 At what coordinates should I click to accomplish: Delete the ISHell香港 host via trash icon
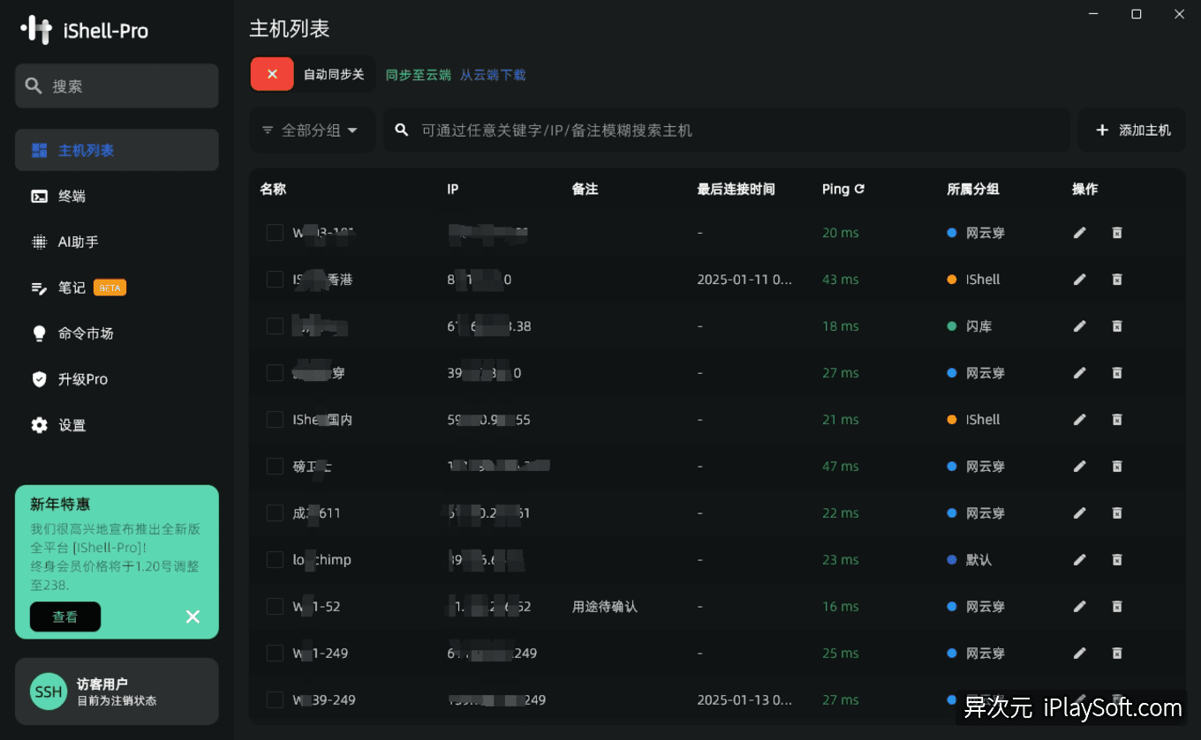click(x=1117, y=279)
